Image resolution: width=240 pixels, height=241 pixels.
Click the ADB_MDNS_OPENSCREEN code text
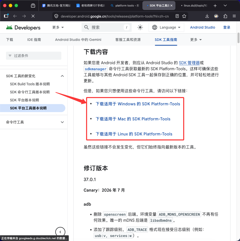pyautogui.click(x=179, y=214)
